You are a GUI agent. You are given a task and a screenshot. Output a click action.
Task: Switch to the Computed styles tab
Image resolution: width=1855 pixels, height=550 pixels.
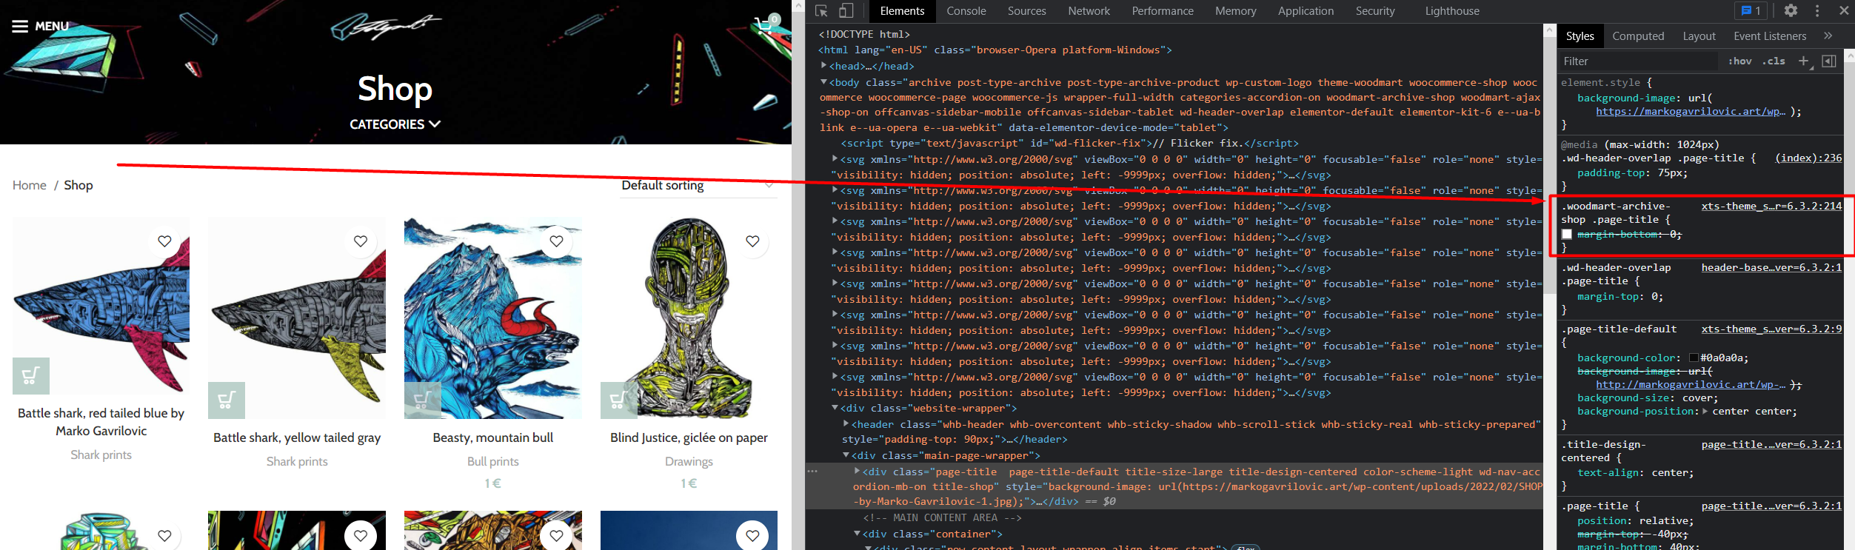[1638, 36]
